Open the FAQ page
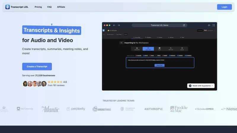 coord(49,7)
